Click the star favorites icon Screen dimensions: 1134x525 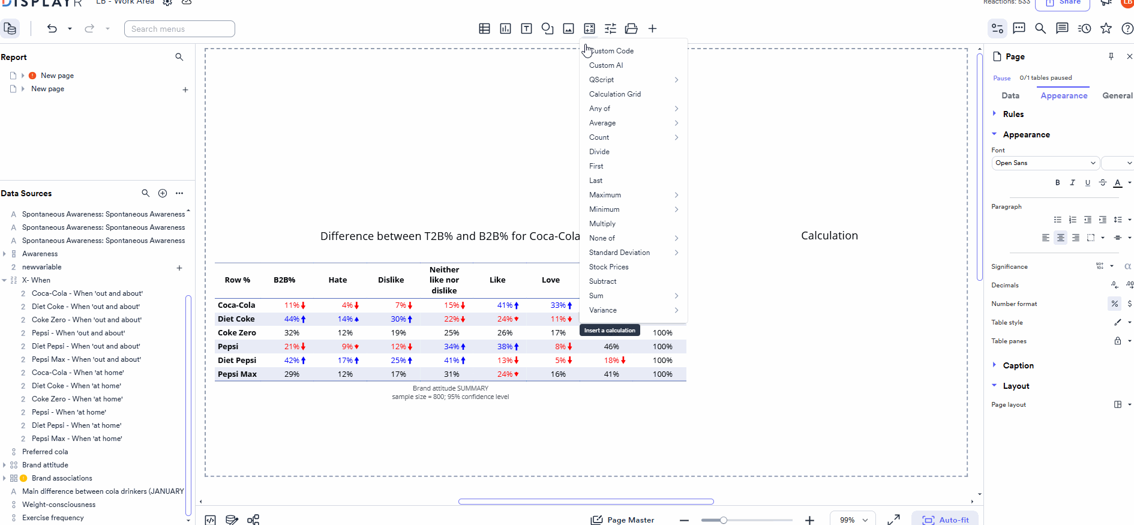coord(1106,28)
